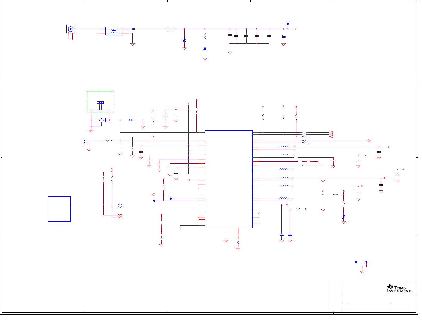Select the coaxial power jack connector symbol
422x326 pixels.
coord(71,29)
